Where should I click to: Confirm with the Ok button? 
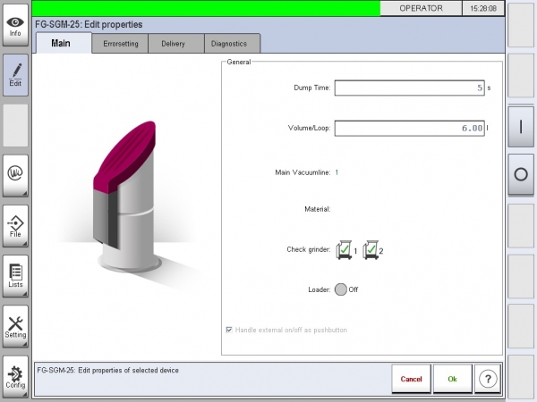[452, 379]
